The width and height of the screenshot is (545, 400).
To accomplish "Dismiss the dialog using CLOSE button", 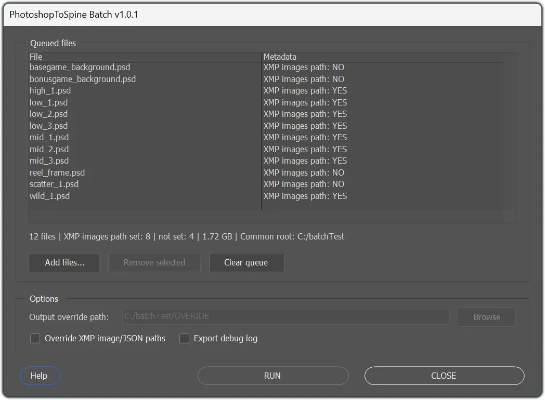I will coord(444,376).
